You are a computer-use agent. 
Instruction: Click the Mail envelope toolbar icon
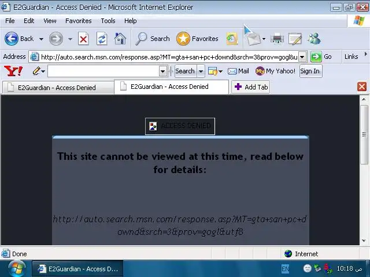[253, 39]
